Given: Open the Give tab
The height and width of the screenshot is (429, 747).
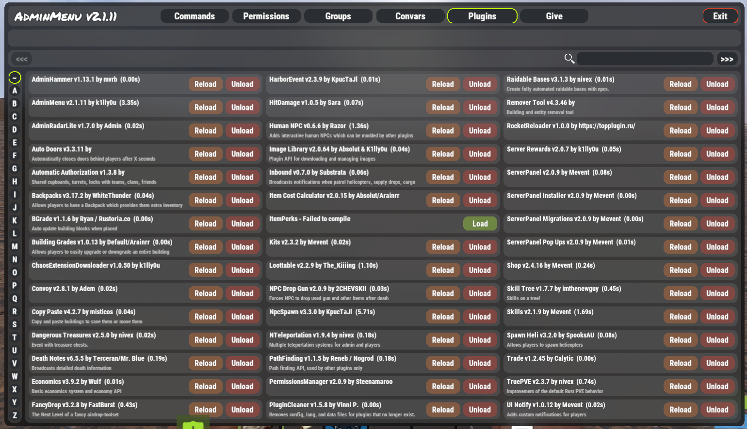Looking at the screenshot, I should click(x=554, y=16).
